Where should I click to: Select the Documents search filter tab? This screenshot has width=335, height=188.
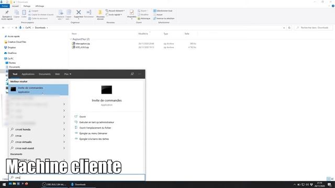(x=44, y=74)
